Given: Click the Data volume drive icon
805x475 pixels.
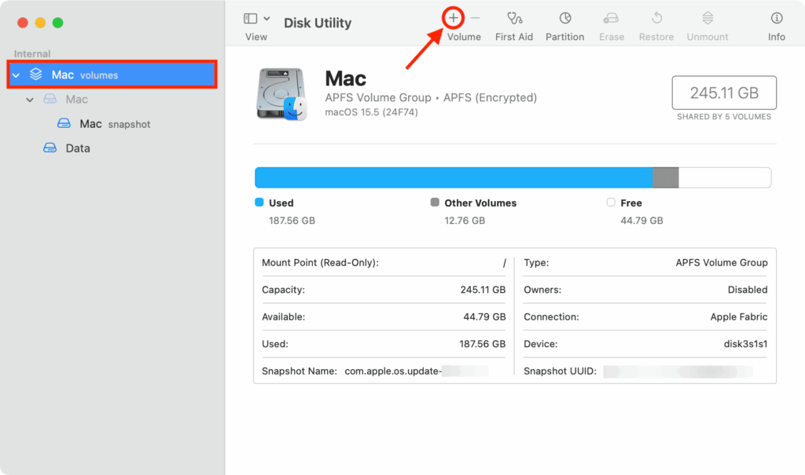Looking at the screenshot, I should [x=50, y=148].
